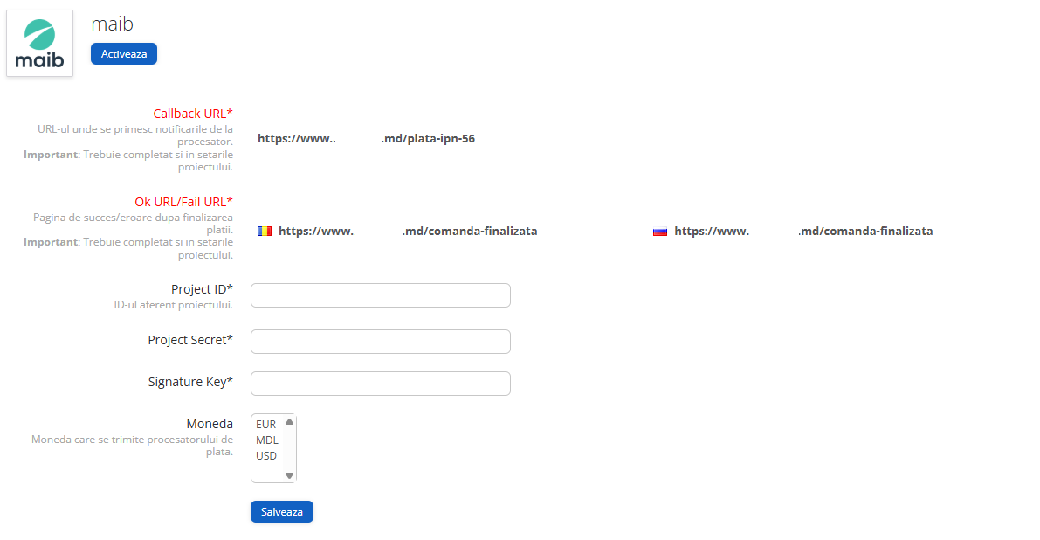
Task: Click the maib logo image
Action: click(x=39, y=44)
